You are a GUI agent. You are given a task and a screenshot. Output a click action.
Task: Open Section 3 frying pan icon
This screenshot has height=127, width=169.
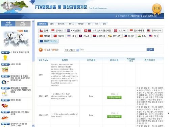click(5, 82)
